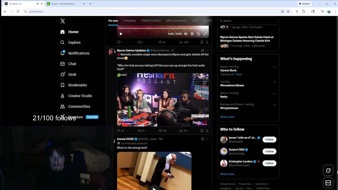Reply to Myron Gaines post, 20 replies

[x=120, y=131]
